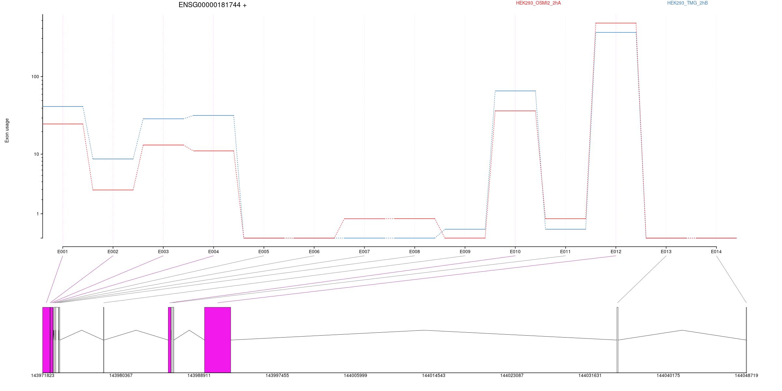Select exon label E006
Viewport: 782px width, 391px height.
[314, 252]
